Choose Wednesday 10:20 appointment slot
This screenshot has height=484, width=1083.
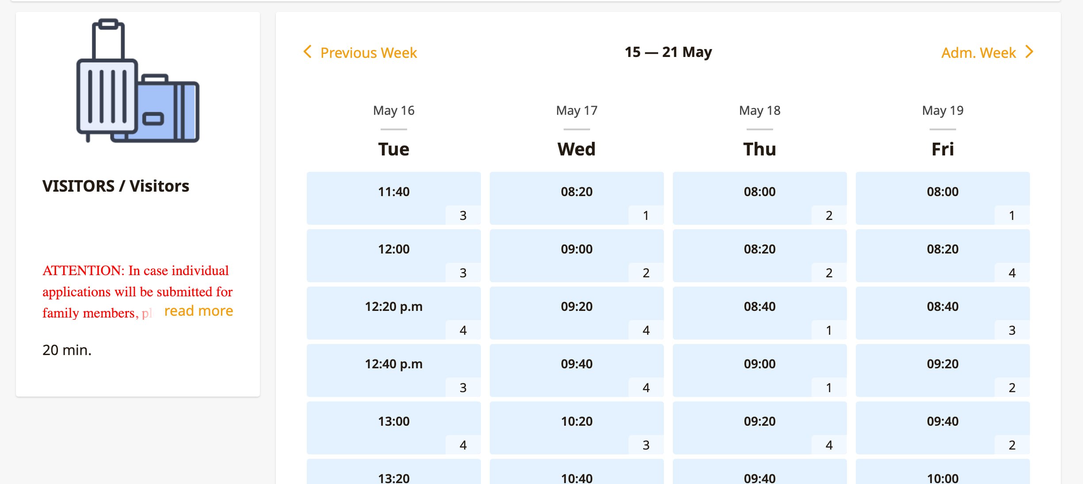point(576,427)
